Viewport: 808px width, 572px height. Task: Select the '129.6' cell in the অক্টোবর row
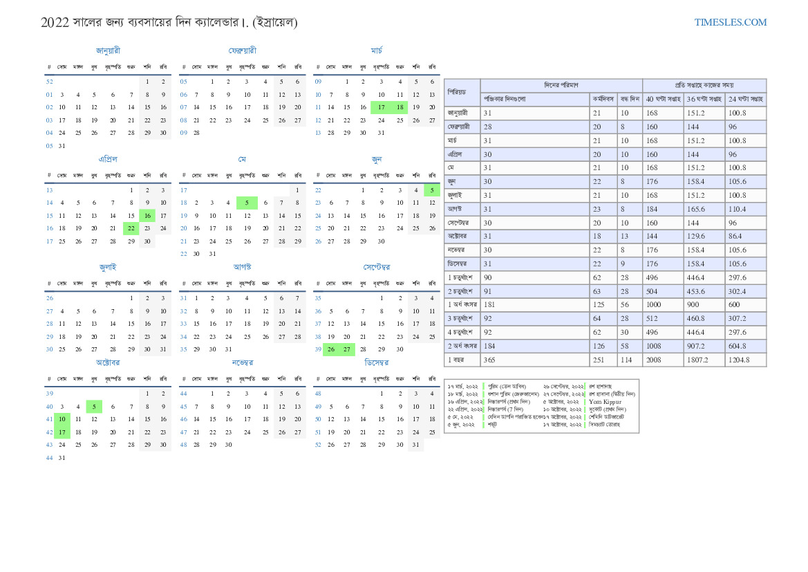(704, 237)
